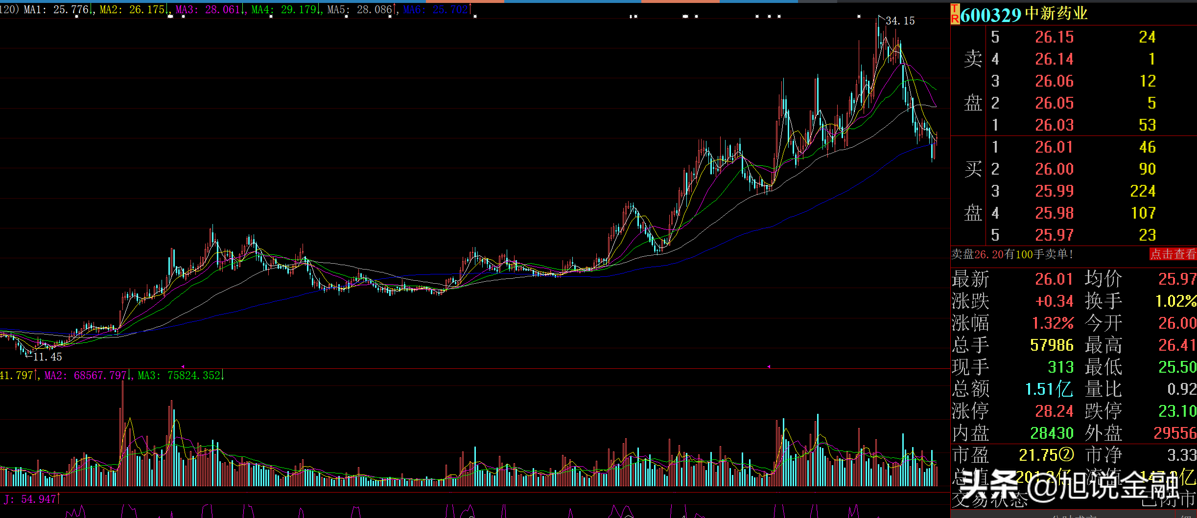Click the magenta MA3: 28.061 indicator label
The width and height of the screenshot is (1197, 518).
[209, 9]
